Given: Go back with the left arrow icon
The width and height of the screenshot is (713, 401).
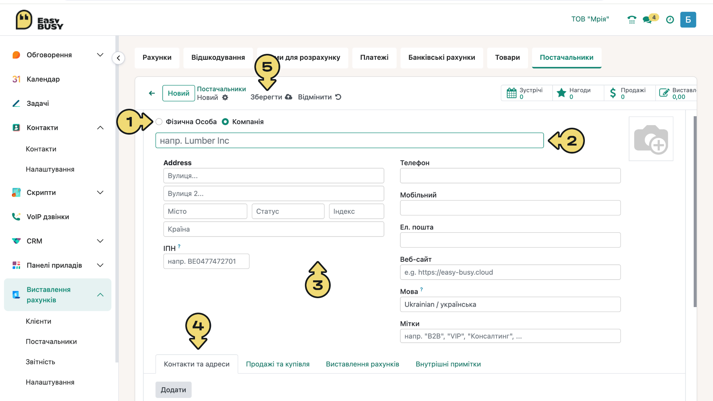Looking at the screenshot, I should click(152, 93).
